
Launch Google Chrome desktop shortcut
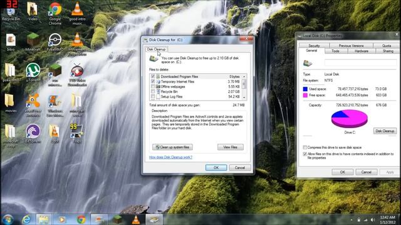pos(55,13)
